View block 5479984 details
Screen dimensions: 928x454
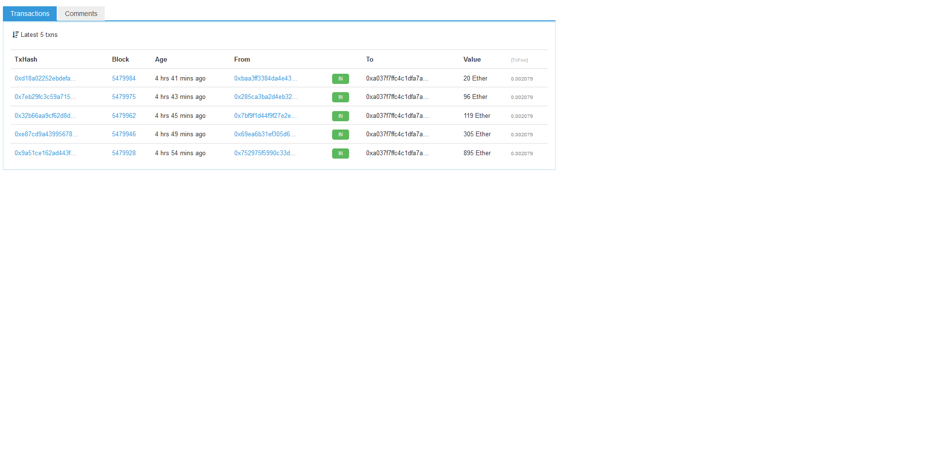coord(124,79)
